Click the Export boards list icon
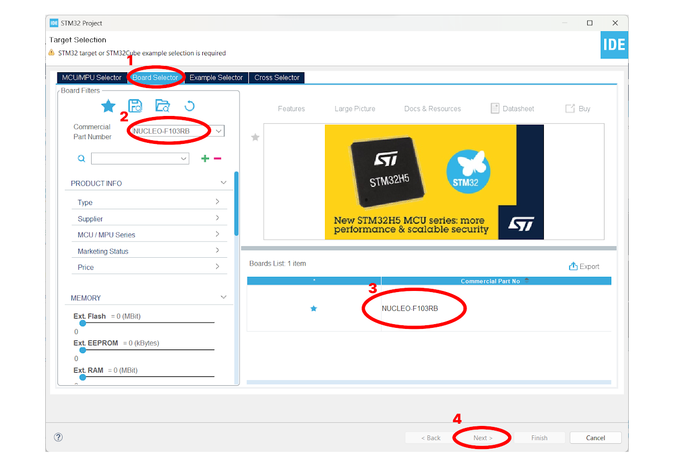The height and width of the screenshot is (467, 674). coord(573,266)
